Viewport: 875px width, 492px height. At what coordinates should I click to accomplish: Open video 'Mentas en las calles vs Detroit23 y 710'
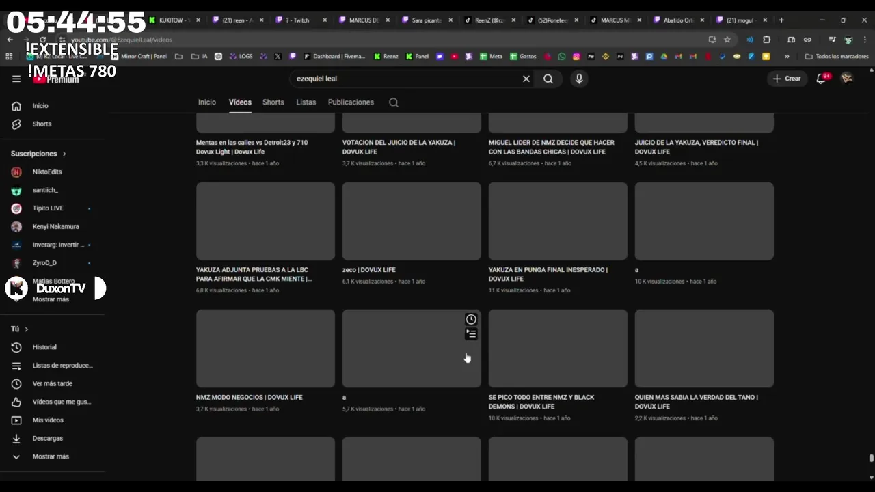click(252, 147)
